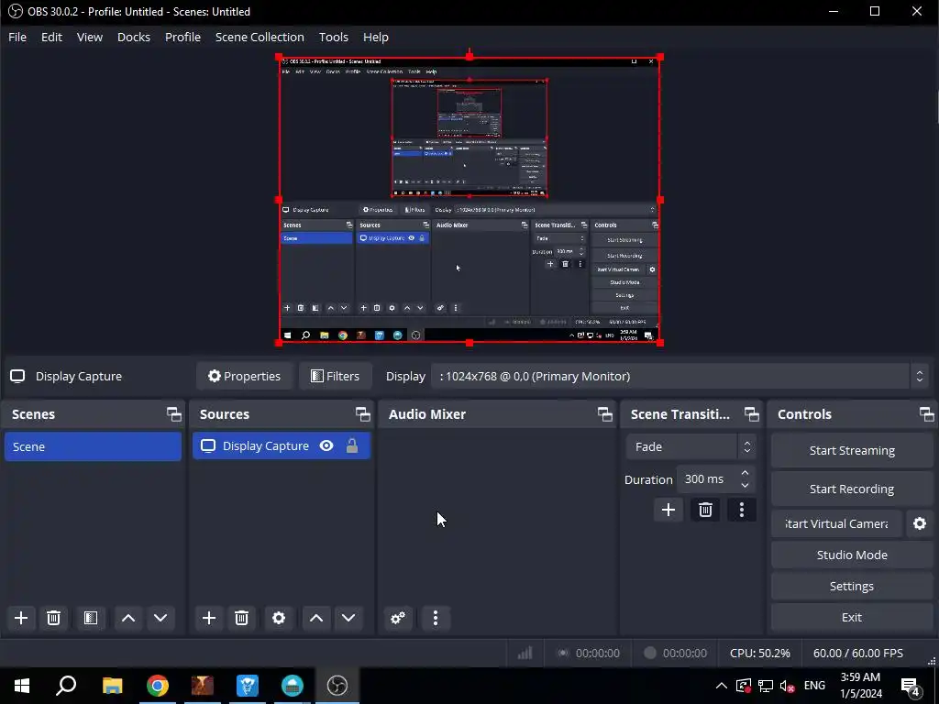Open the Docks menu

[x=134, y=37]
